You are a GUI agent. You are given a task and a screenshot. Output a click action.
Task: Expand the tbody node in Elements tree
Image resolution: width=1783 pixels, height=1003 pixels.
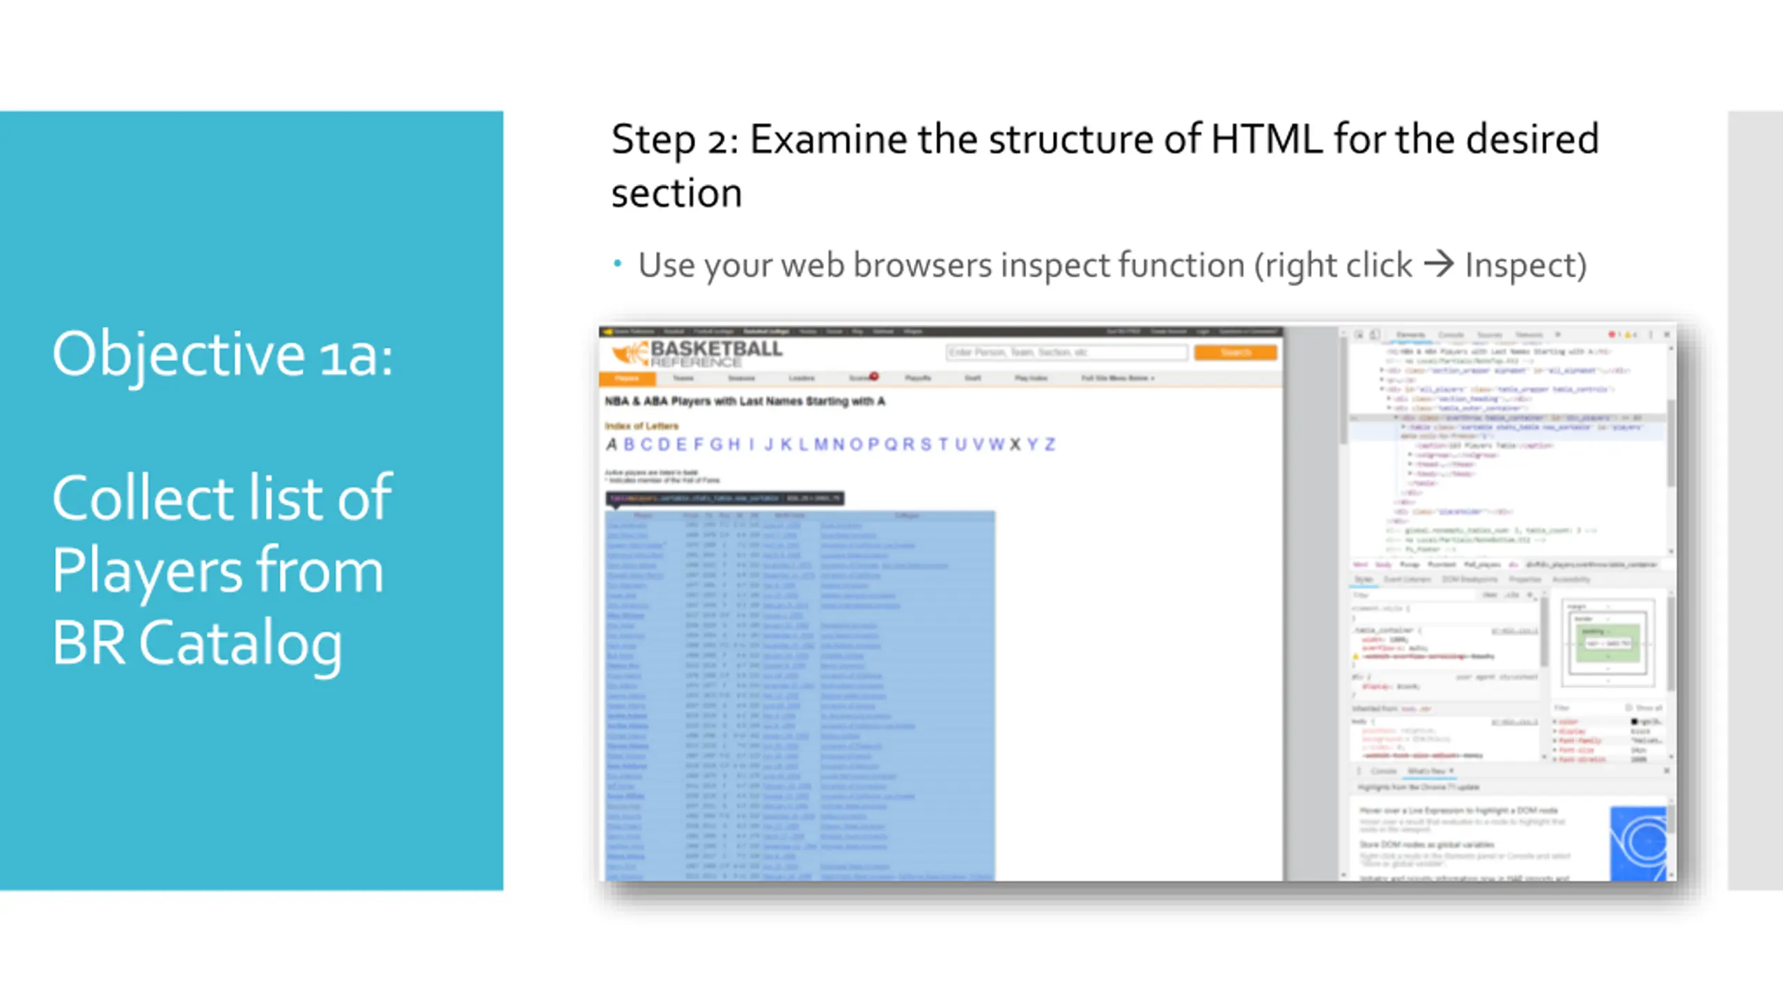tap(1410, 474)
